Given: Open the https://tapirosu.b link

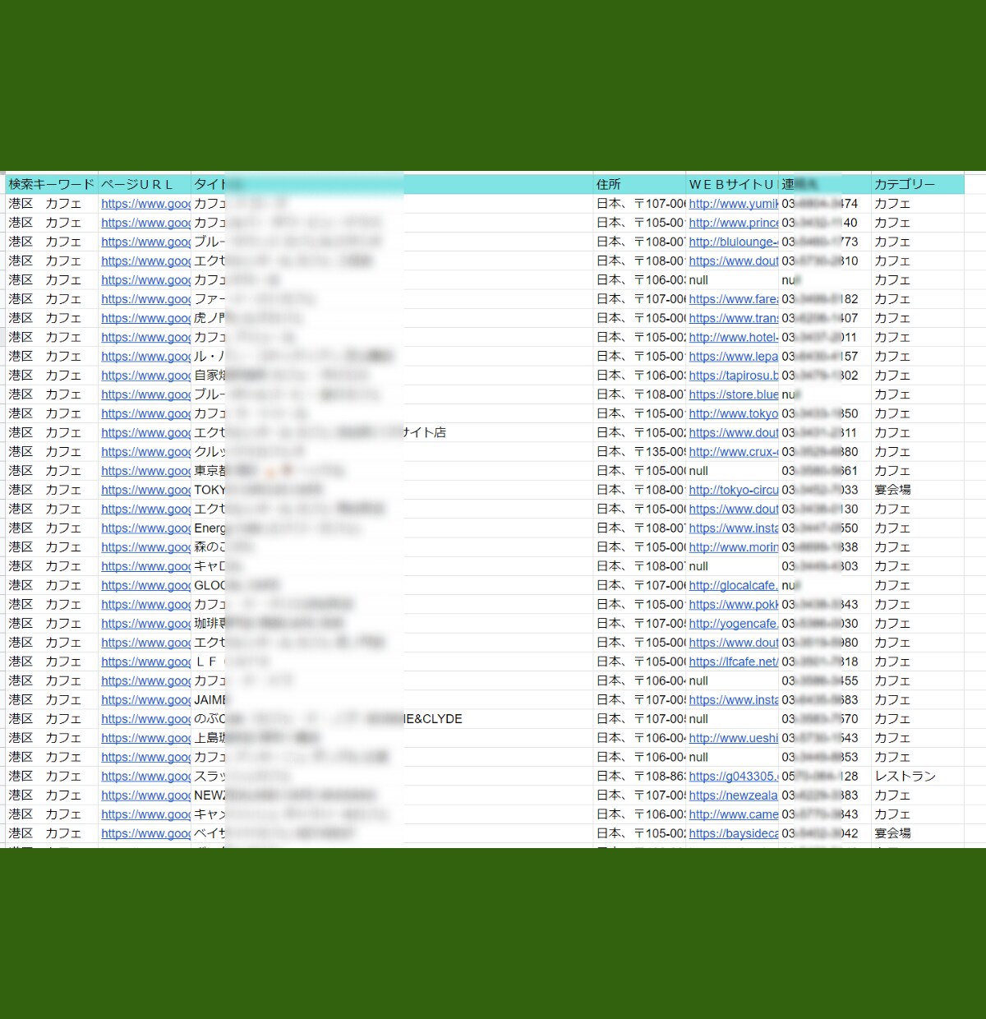Looking at the screenshot, I should pos(734,376).
